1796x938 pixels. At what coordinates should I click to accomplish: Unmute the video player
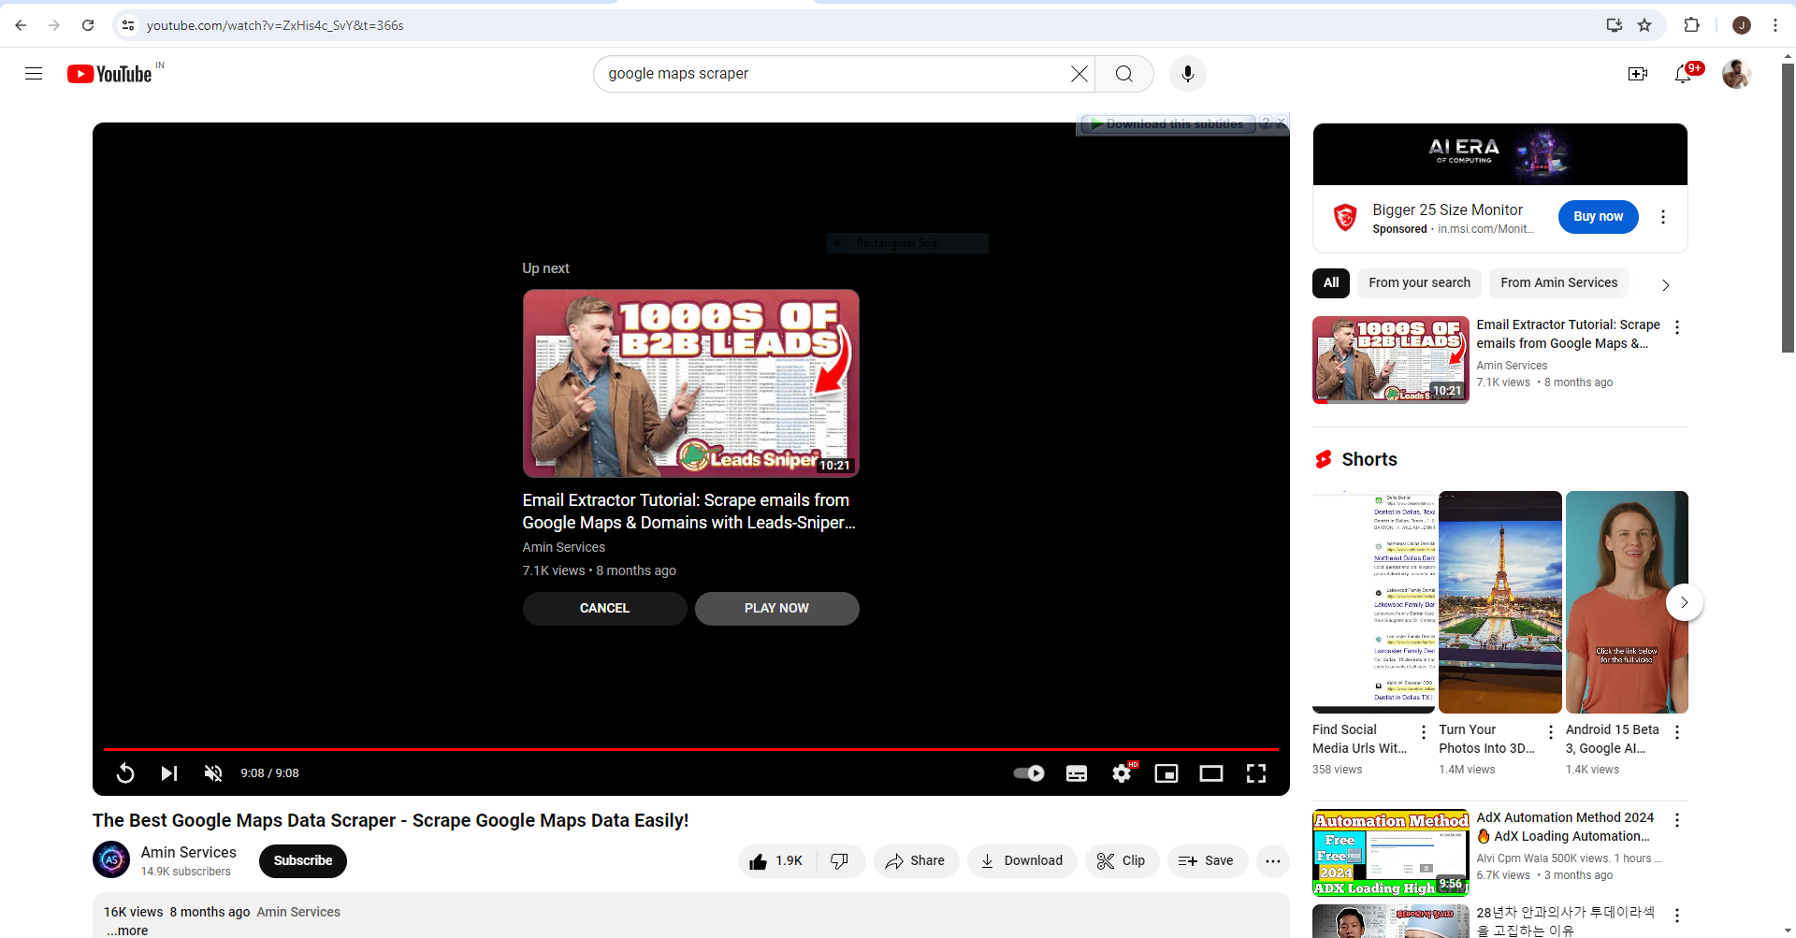coord(213,773)
